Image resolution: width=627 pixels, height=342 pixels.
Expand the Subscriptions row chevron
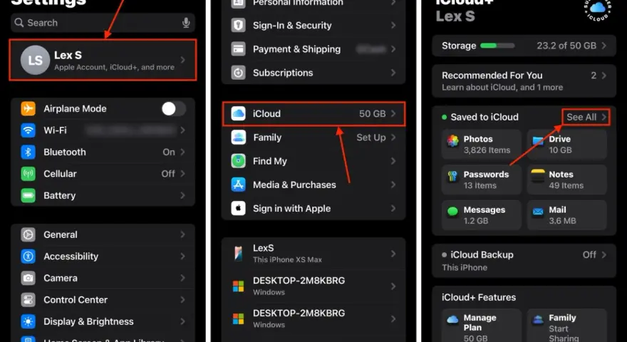[393, 73]
